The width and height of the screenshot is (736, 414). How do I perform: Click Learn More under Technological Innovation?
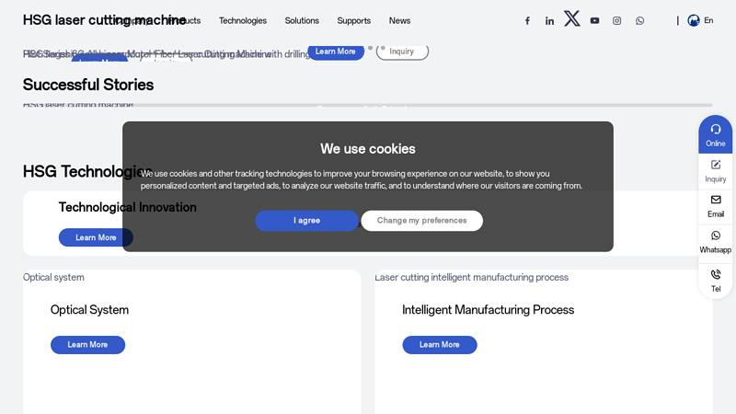tap(96, 237)
